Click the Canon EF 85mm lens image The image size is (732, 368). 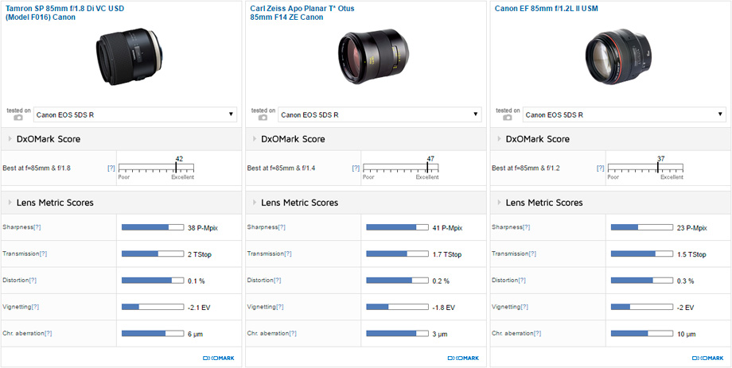(x=620, y=57)
